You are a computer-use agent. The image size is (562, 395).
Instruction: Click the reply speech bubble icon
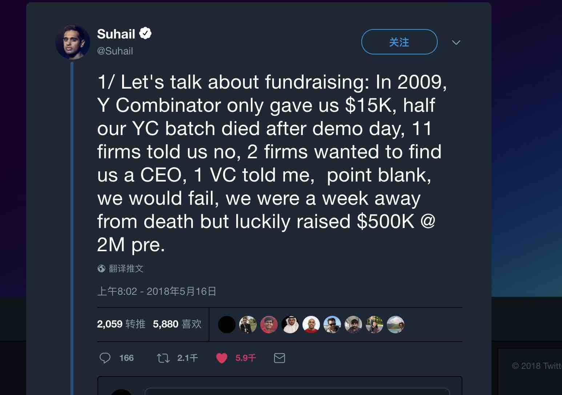(x=105, y=358)
